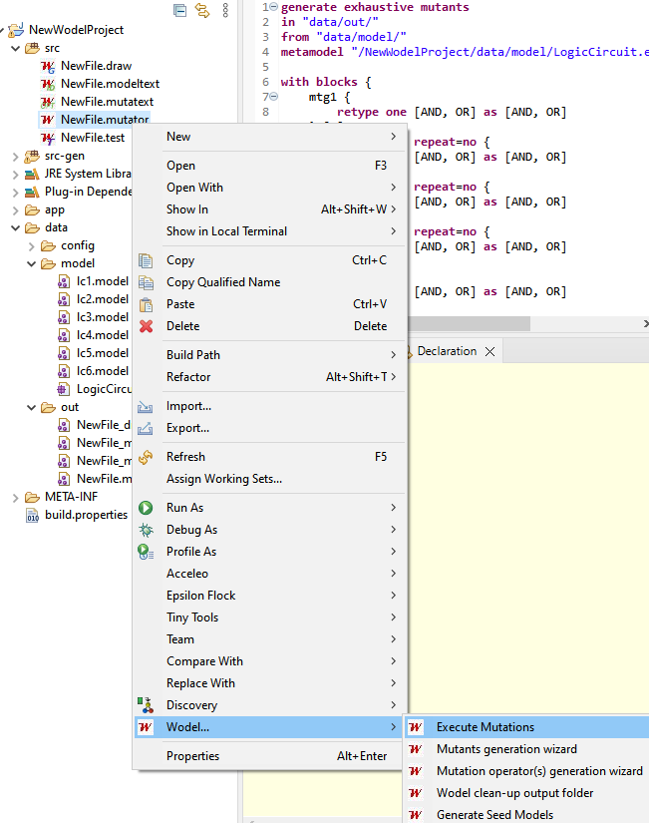Click the Refresh arrows icon
This screenshot has height=823, width=649.
point(146,457)
